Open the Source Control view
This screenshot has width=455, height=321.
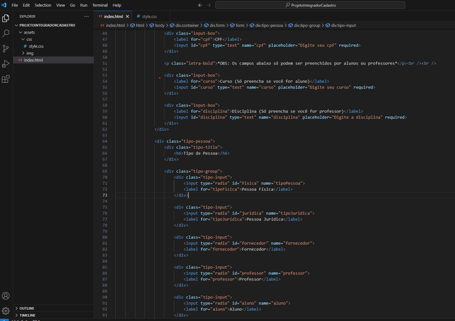coord(6,49)
